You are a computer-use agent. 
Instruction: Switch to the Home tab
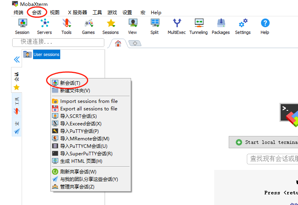[118, 44]
